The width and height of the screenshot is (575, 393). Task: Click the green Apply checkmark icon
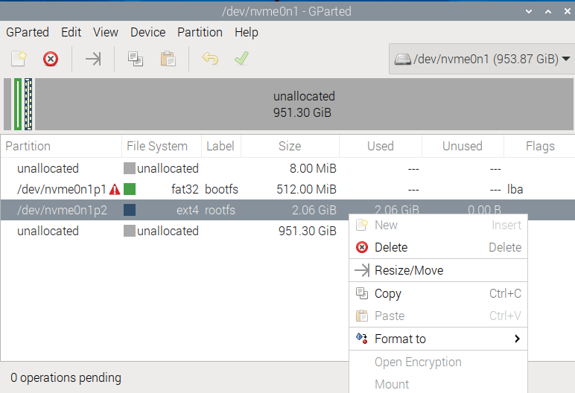[241, 59]
